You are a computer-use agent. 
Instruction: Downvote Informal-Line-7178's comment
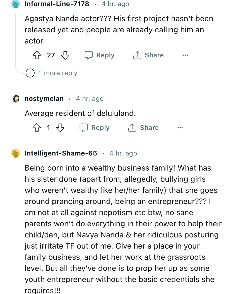point(65,55)
